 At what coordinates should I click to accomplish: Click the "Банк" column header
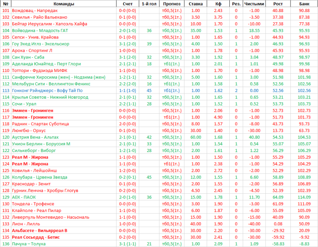point(304,4)
